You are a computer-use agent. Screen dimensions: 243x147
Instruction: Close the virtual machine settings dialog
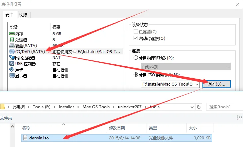click(x=238, y=4)
